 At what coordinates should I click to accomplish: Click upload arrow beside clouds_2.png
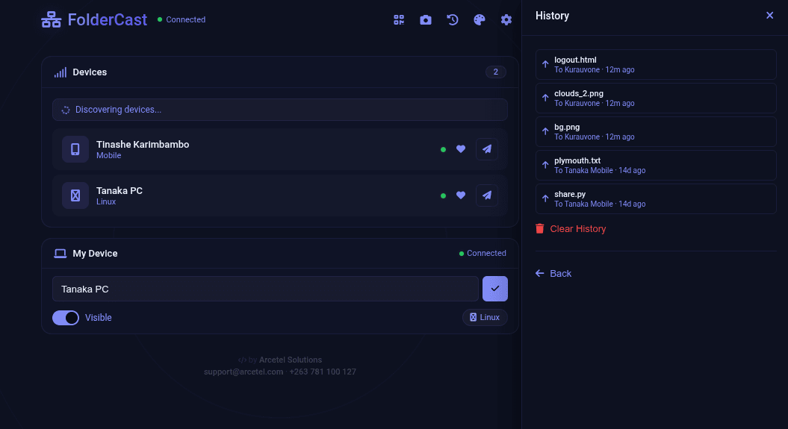(545, 98)
